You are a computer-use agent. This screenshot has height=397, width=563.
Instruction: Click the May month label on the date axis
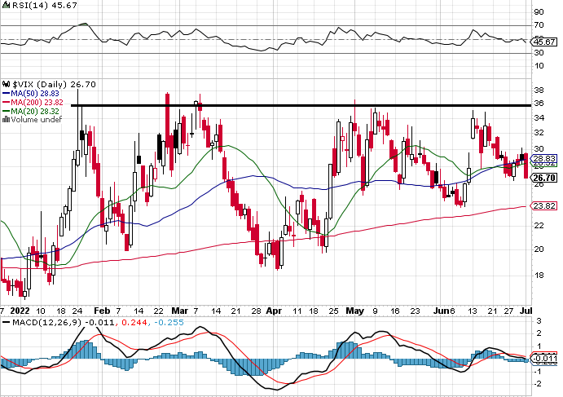pos(355,311)
